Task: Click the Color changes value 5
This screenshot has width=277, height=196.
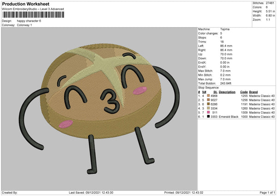Action: pos(221,33)
